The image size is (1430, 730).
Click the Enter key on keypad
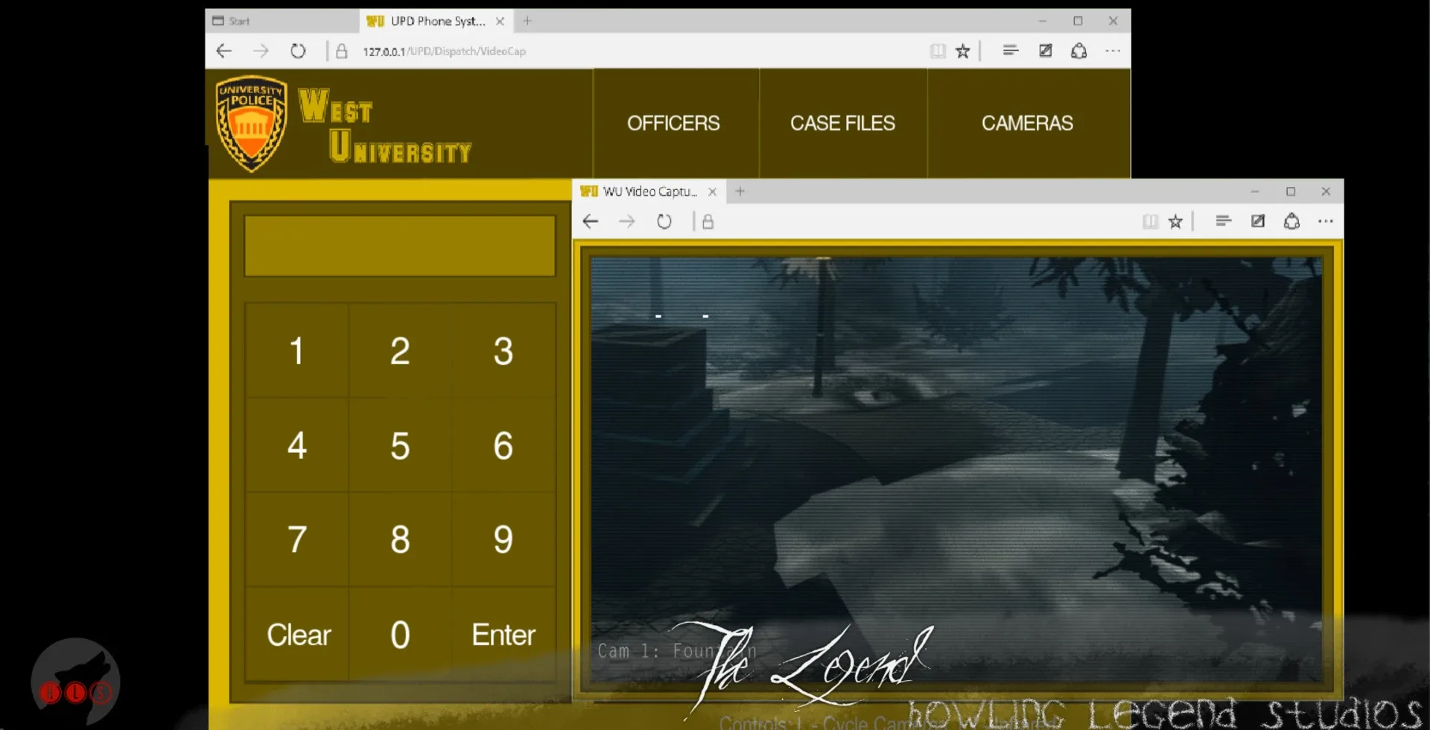pyautogui.click(x=503, y=635)
